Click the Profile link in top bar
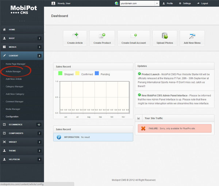This screenshot has height=186, width=219. click(x=170, y=3)
